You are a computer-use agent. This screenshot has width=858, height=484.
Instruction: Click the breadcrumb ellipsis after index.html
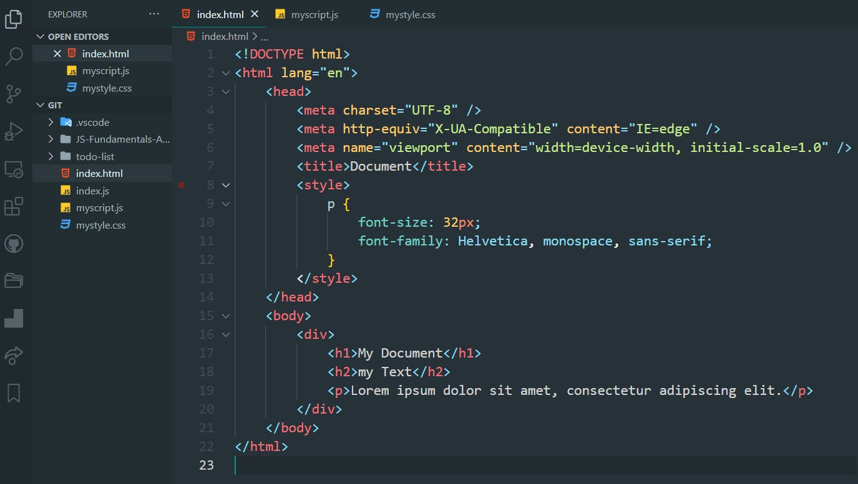pos(264,37)
